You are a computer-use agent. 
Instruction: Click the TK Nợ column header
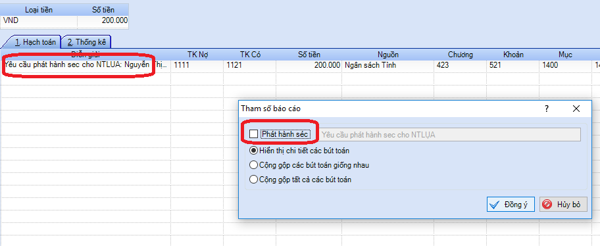point(197,55)
